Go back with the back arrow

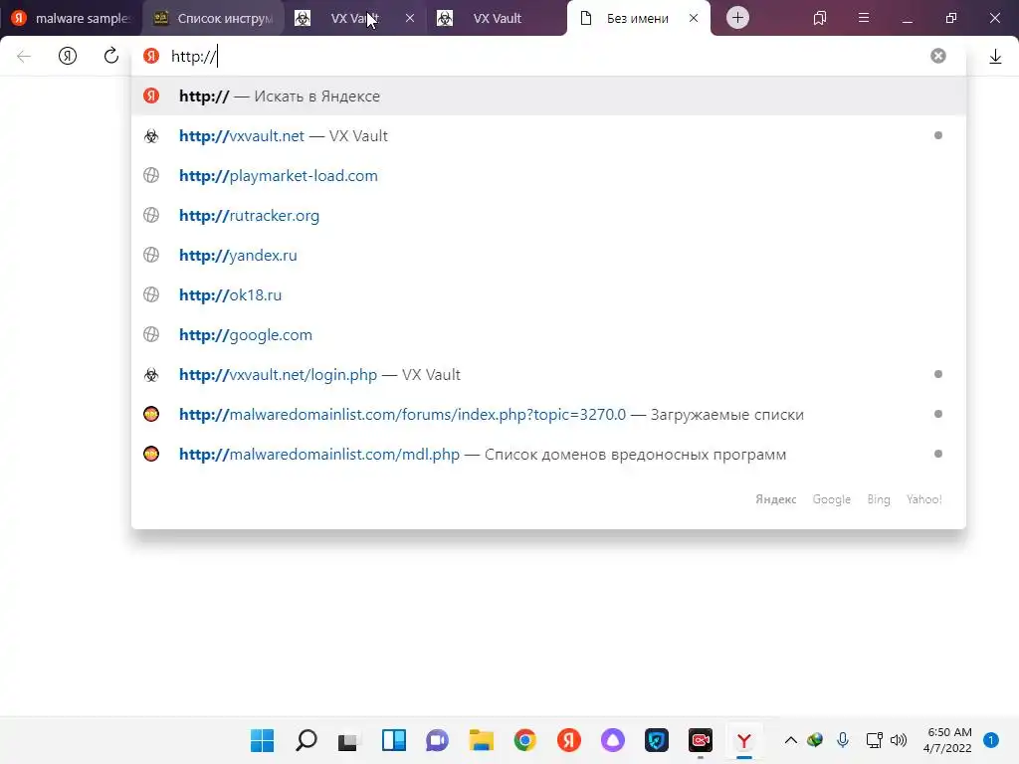(24, 57)
